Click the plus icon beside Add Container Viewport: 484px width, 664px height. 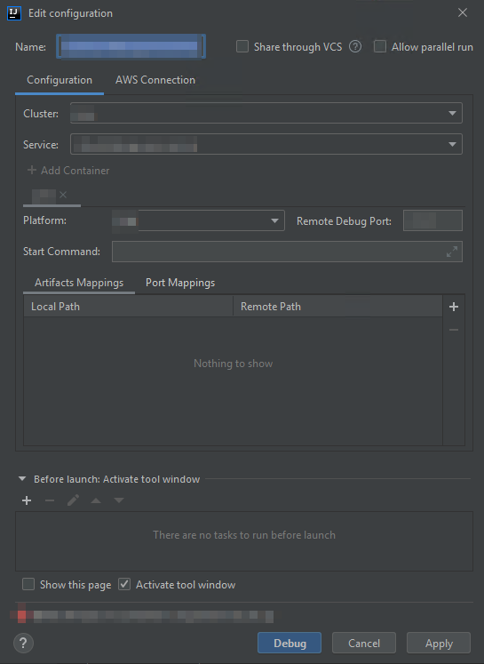(x=32, y=171)
